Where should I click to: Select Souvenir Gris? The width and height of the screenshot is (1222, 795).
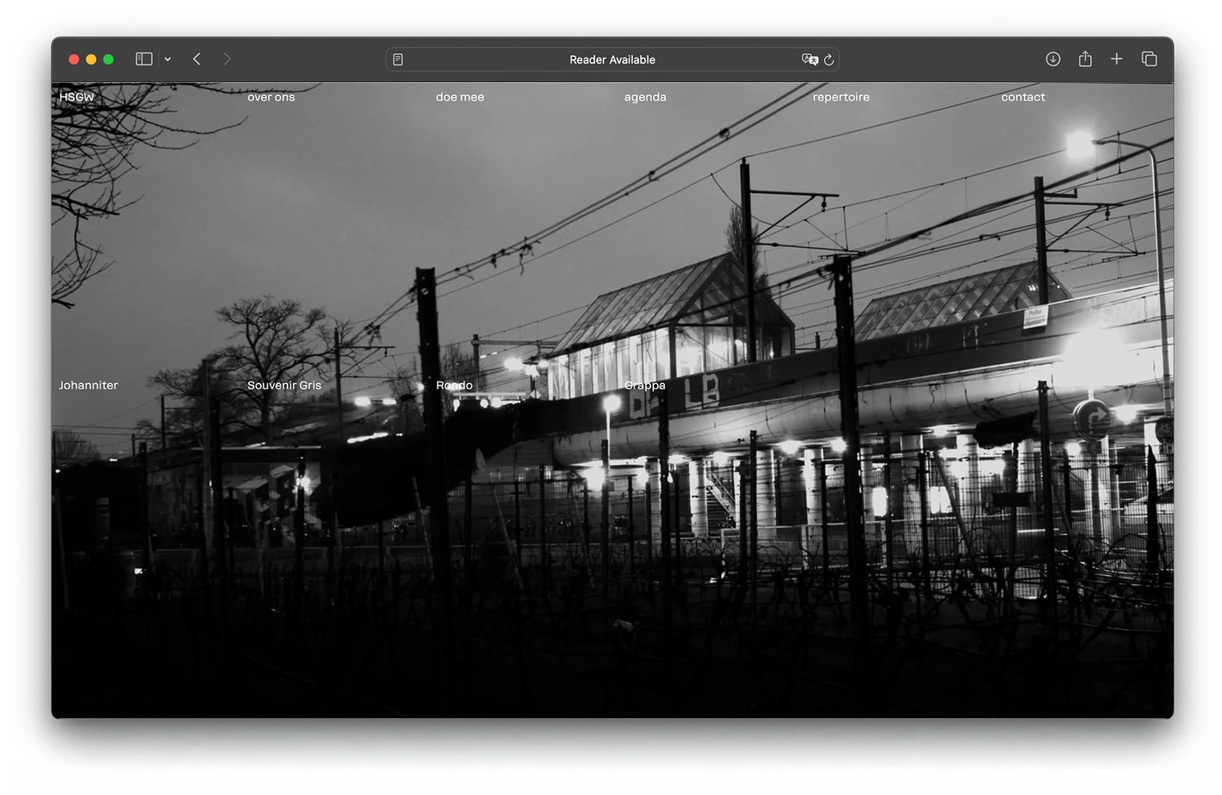click(x=284, y=385)
